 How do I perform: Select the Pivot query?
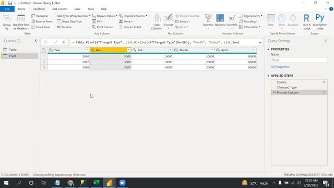(x=20, y=56)
